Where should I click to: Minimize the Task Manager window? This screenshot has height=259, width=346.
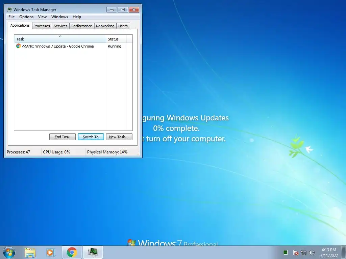tap(112, 10)
